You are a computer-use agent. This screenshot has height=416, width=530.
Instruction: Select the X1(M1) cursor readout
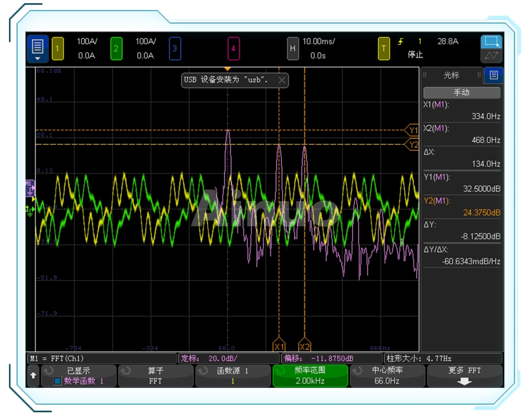[x=461, y=111]
